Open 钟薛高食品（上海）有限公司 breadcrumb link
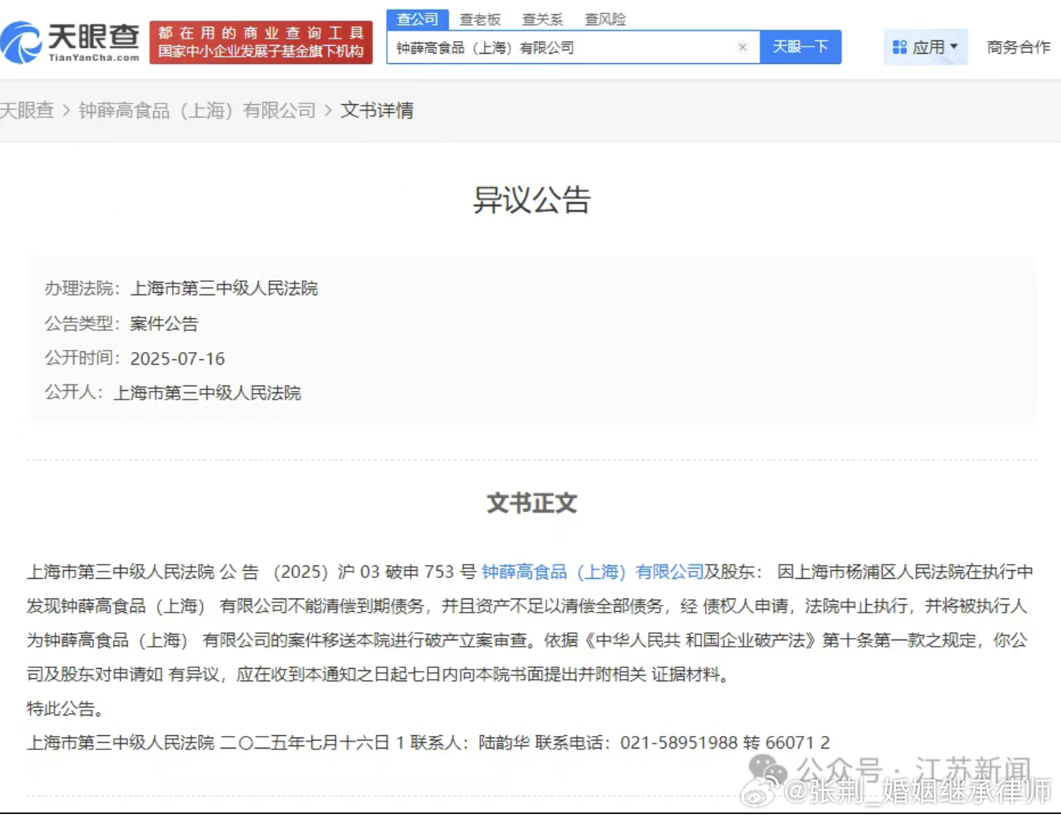This screenshot has height=818, width=1061. 197,110
